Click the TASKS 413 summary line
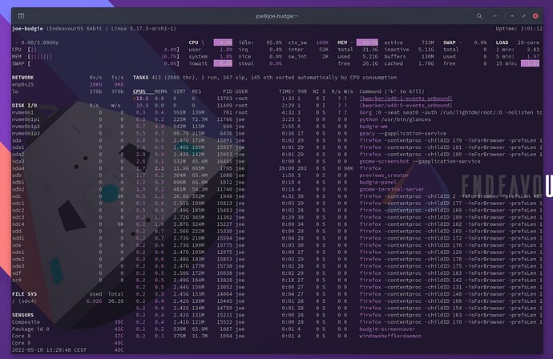 tap(264, 78)
